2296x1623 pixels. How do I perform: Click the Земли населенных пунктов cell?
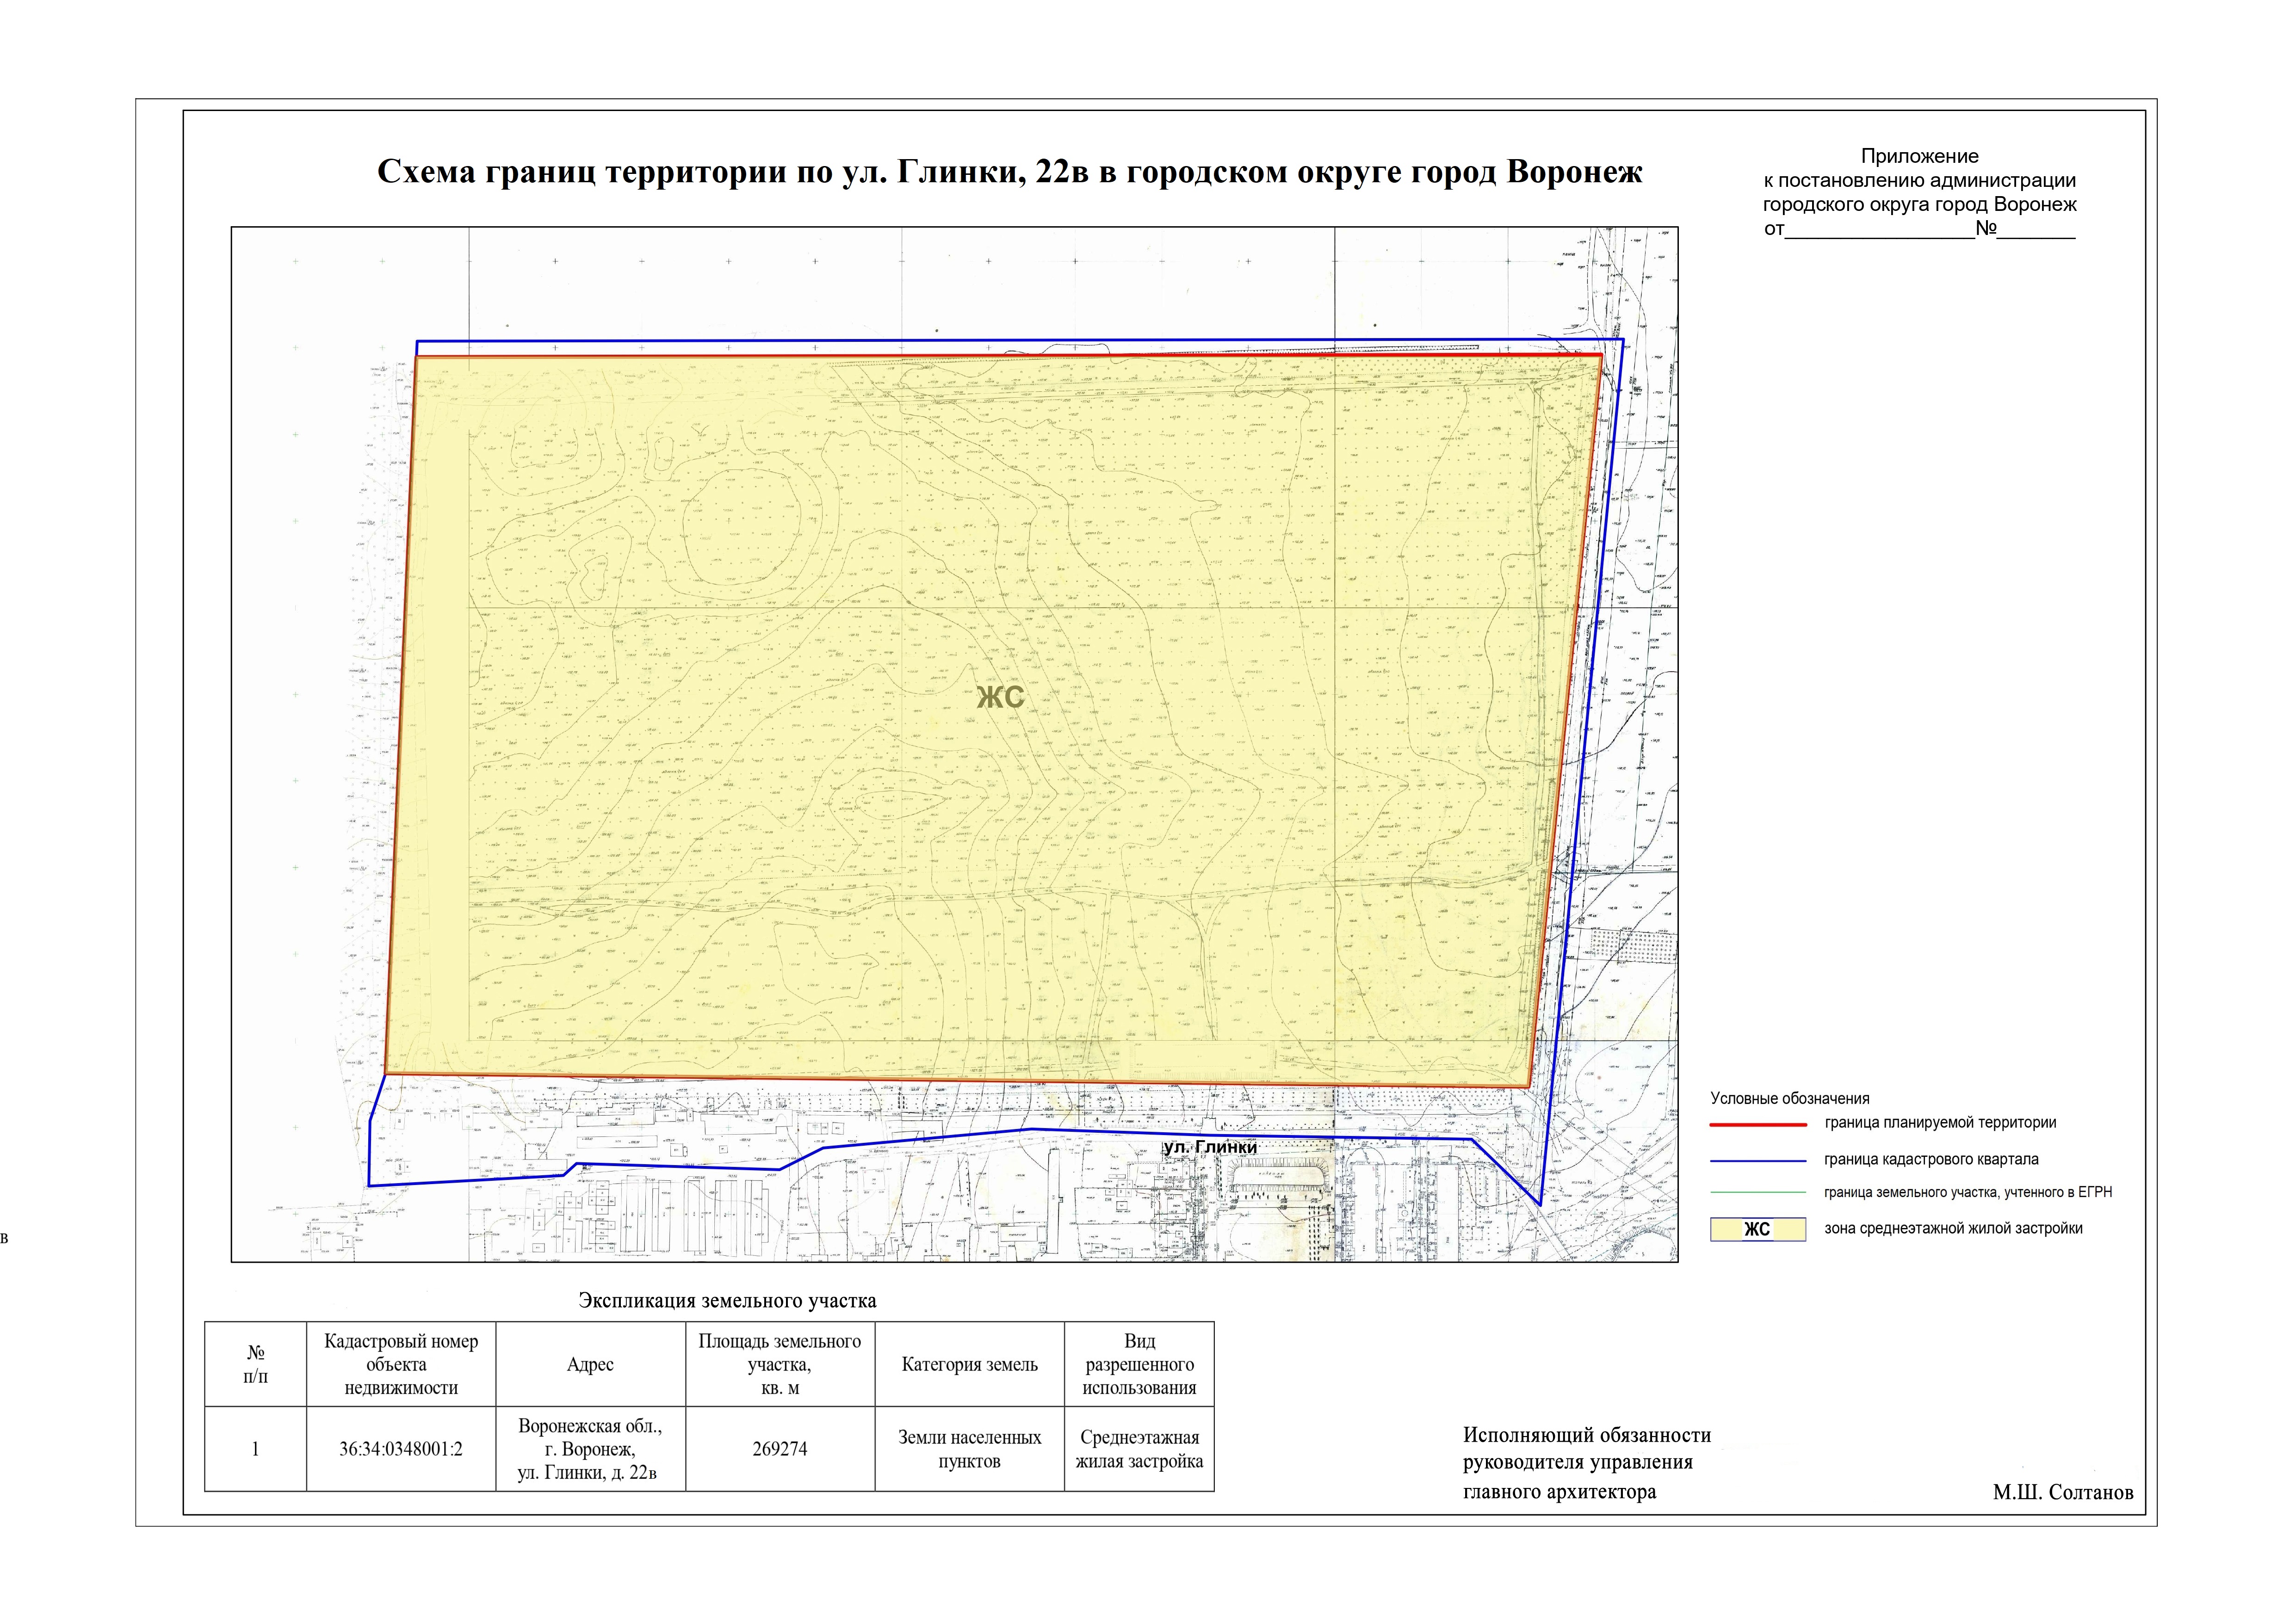[969, 1449]
